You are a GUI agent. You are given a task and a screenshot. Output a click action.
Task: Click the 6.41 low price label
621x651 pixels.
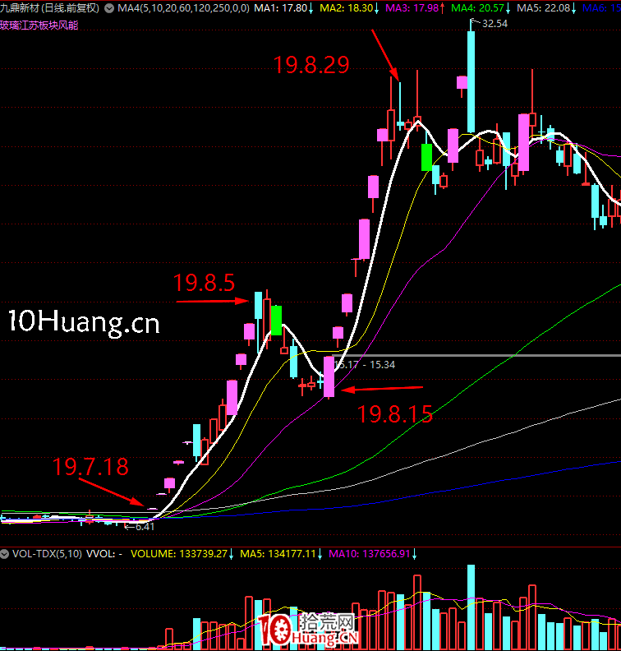click(x=145, y=527)
